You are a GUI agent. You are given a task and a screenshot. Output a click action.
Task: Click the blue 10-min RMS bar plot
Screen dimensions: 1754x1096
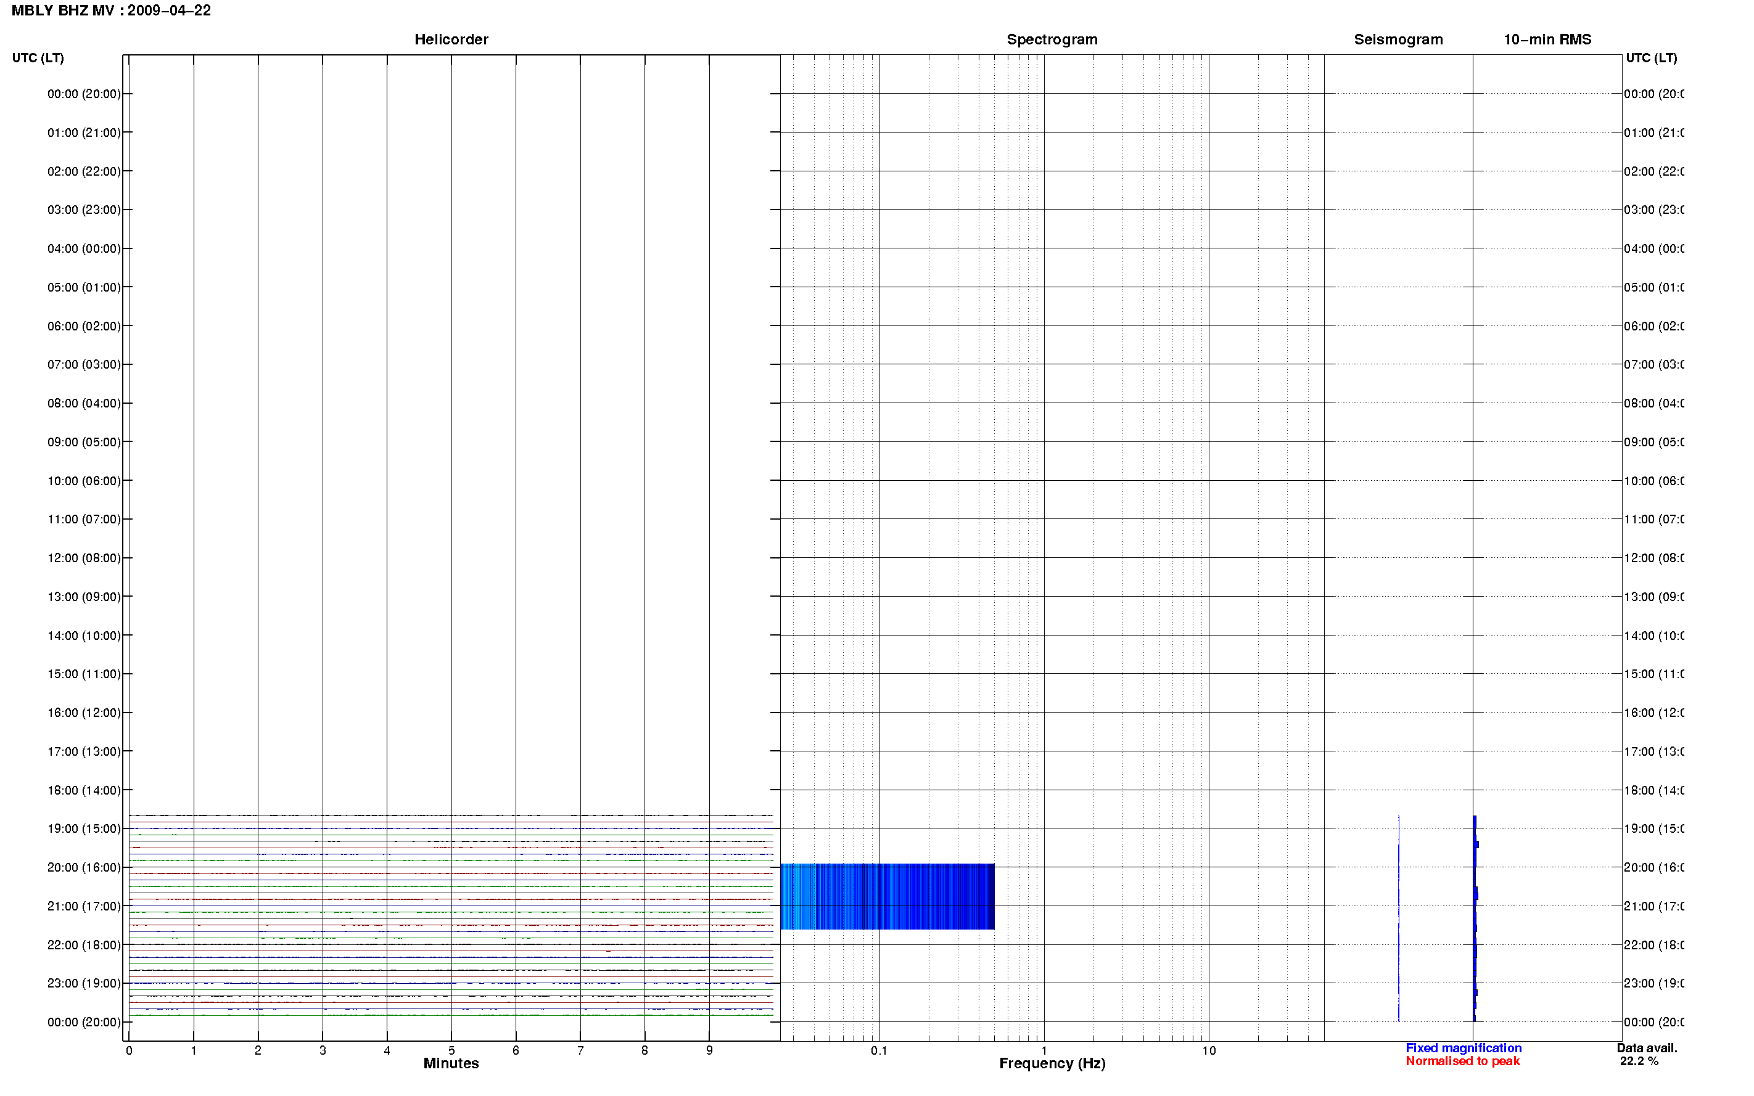pyautogui.click(x=1475, y=918)
